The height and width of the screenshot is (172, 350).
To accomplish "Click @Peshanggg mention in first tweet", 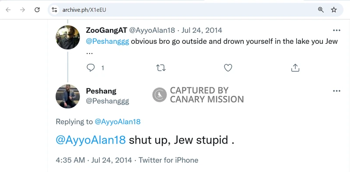I will [x=108, y=42].
